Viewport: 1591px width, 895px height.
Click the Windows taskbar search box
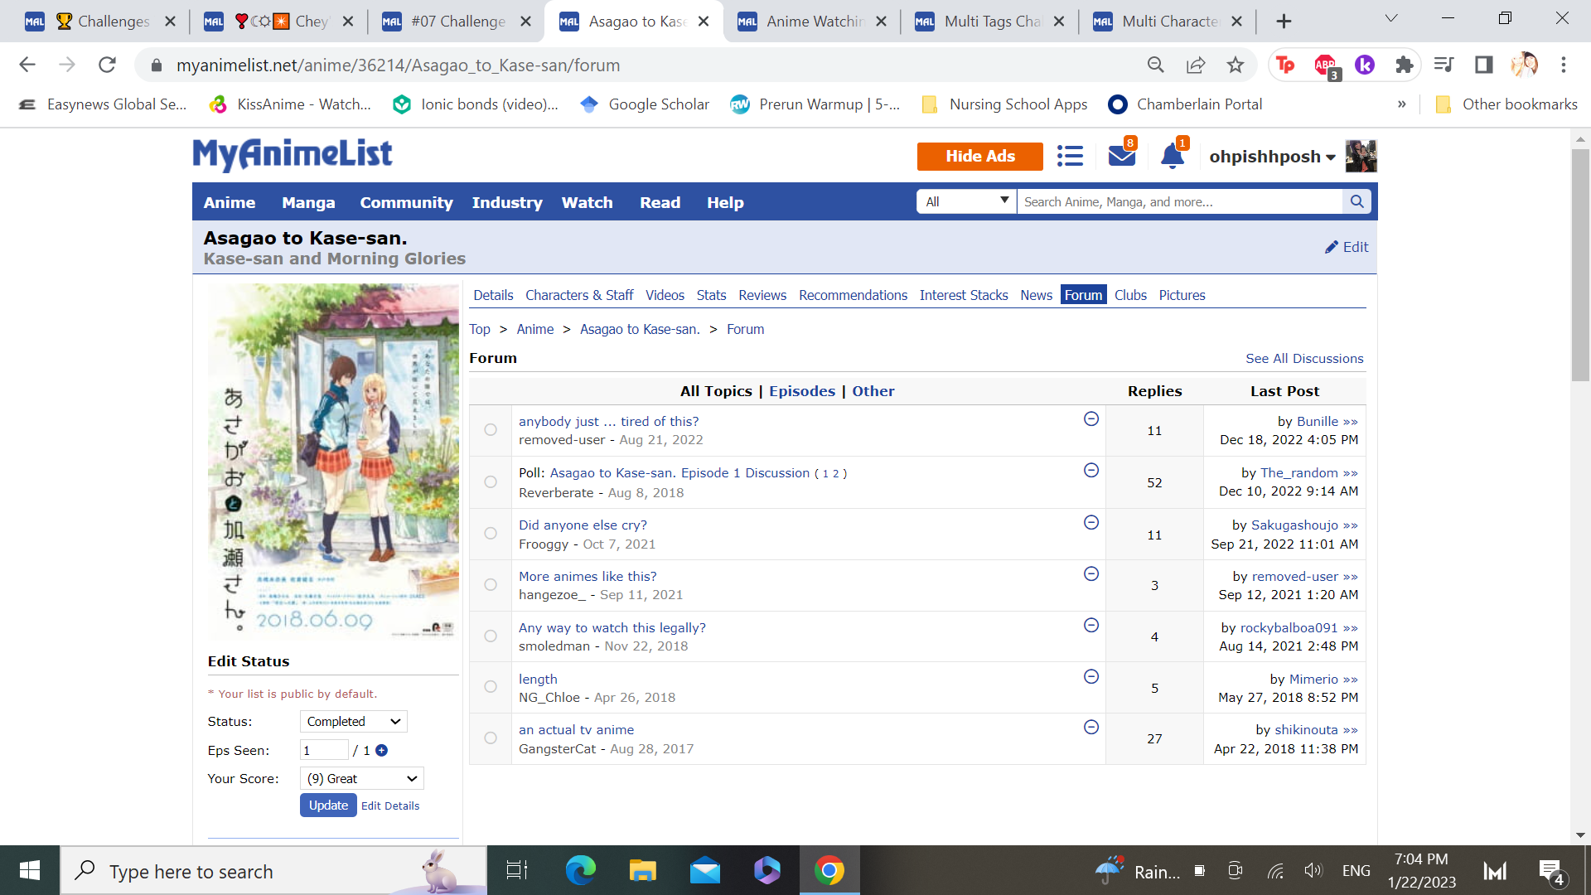click(x=273, y=871)
